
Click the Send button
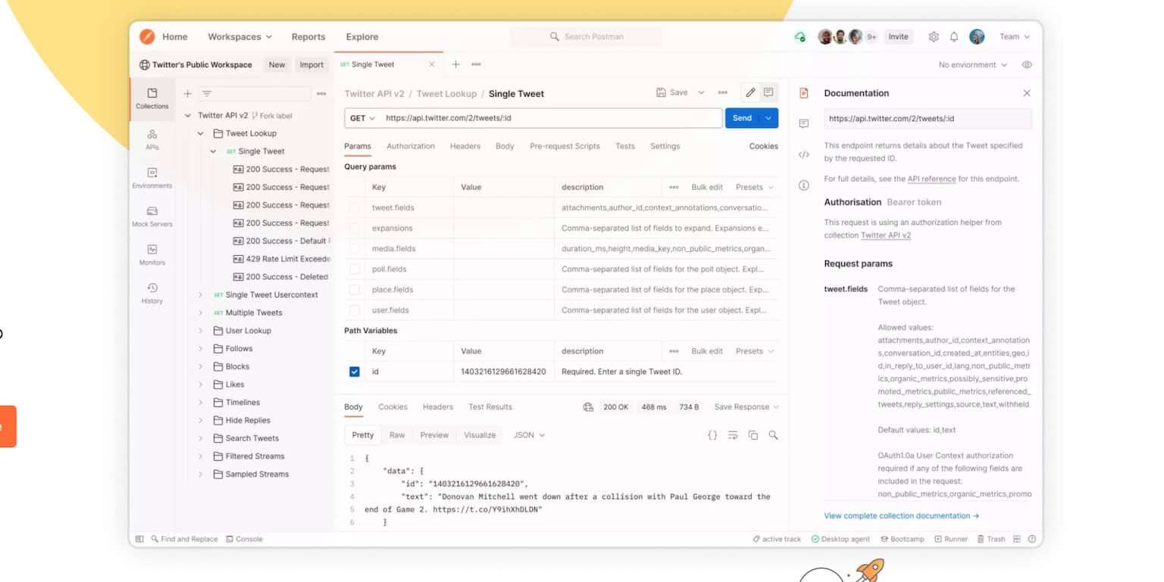tap(742, 118)
